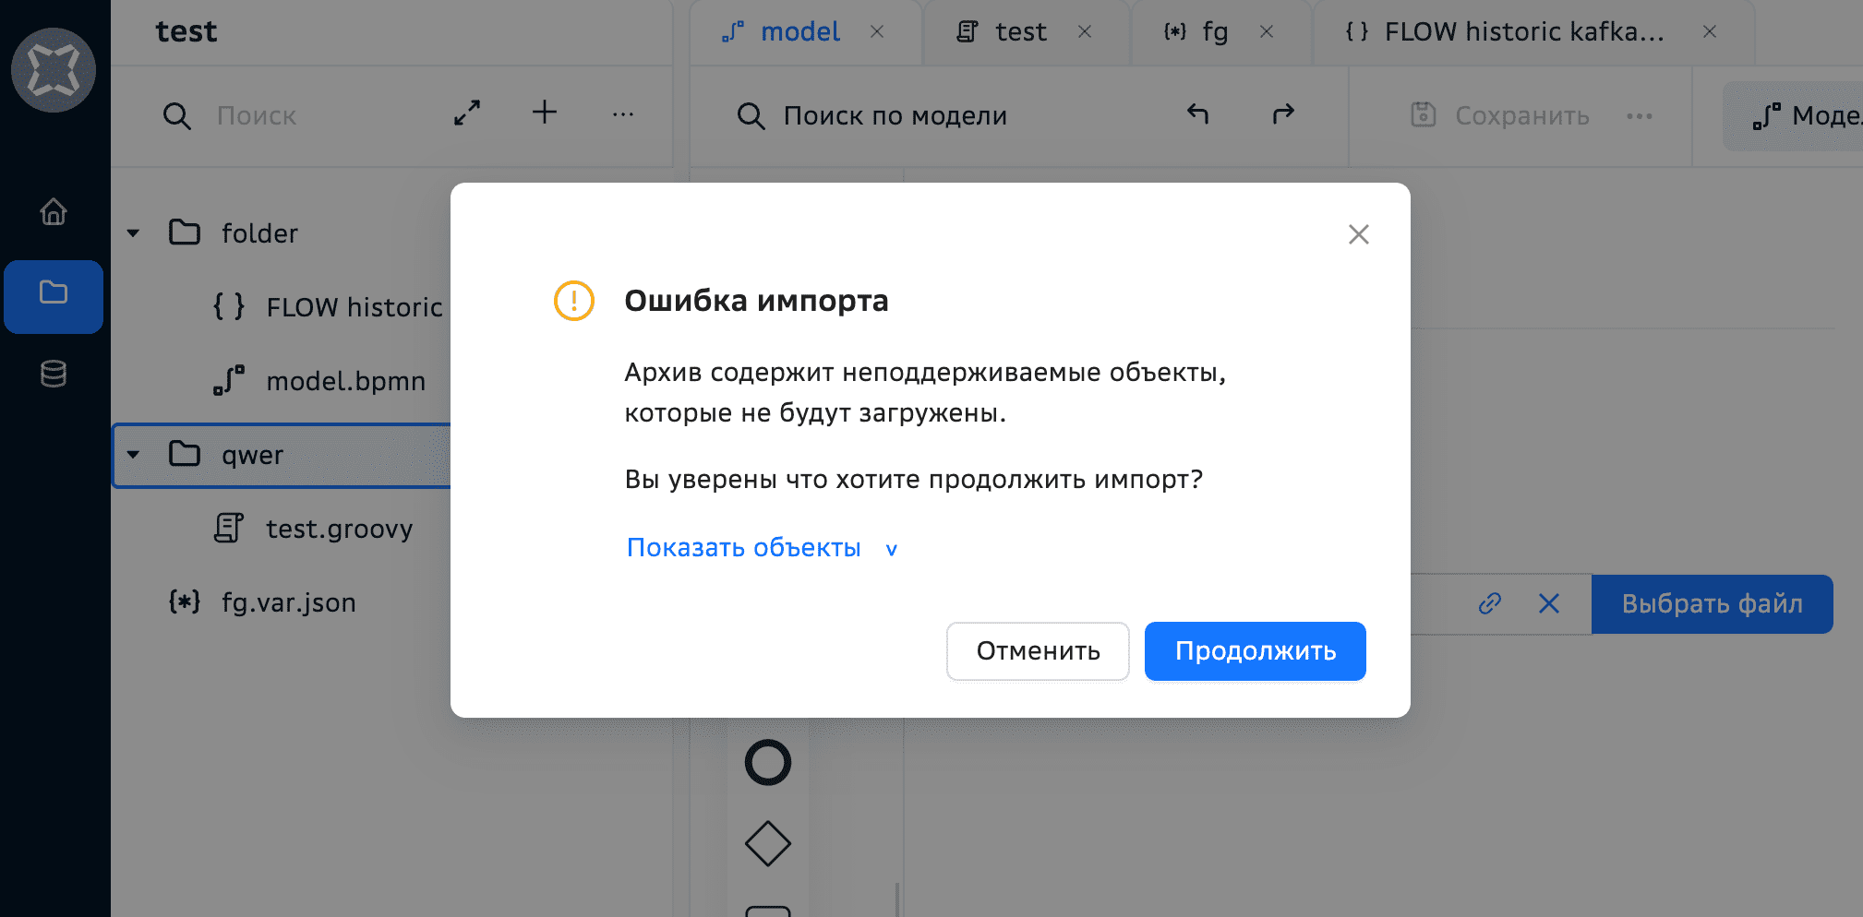
Task: Select the diamond gateway shape in palette
Action: 767,843
